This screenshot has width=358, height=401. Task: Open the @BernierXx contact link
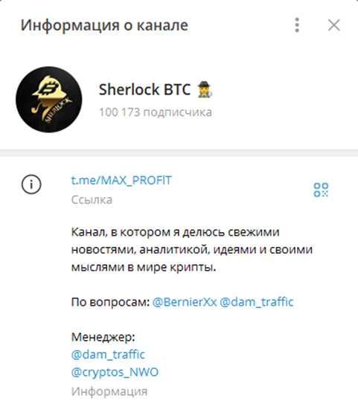[185, 302]
